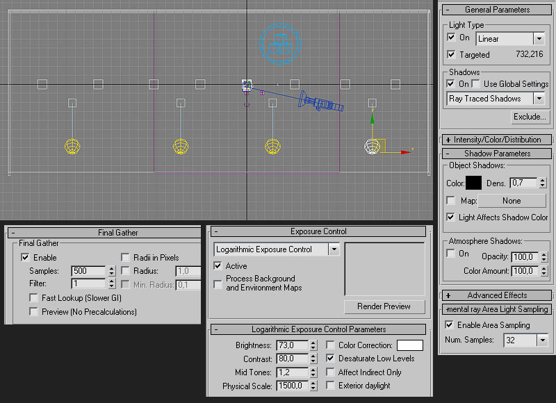Click the Final Gather Samples input field
The width and height of the screenshot is (556, 403).
point(88,270)
